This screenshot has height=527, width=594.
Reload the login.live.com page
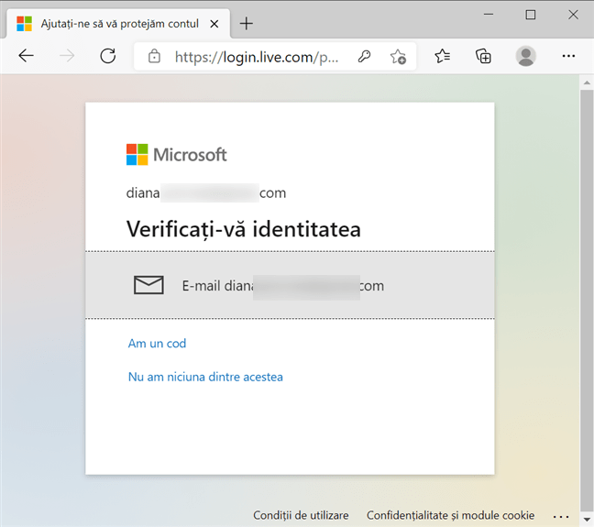click(108, 56)
